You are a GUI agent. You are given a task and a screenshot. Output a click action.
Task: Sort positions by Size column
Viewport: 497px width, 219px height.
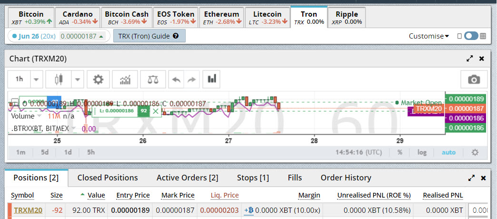(57, 195)
